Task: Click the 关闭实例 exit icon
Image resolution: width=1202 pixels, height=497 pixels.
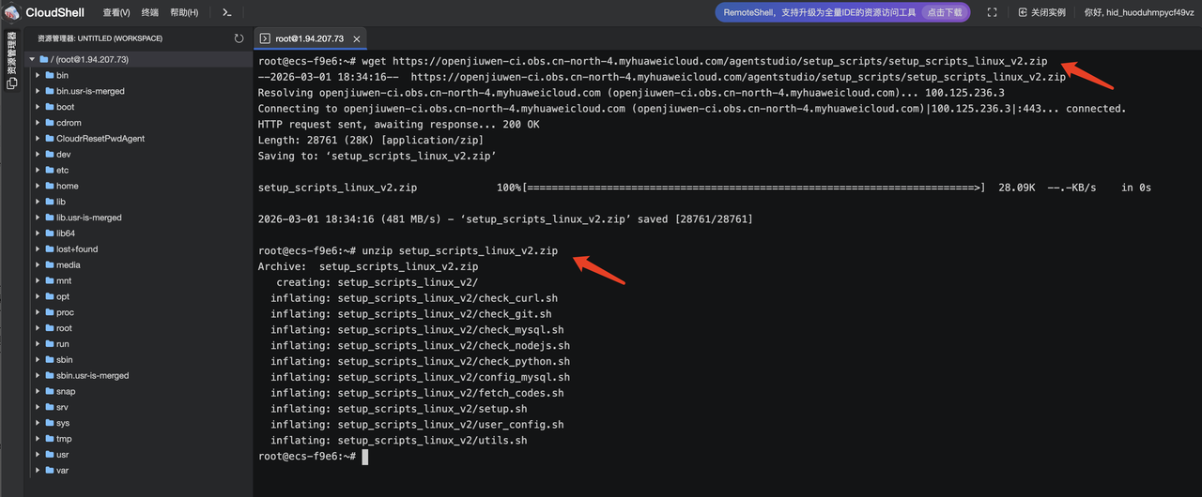Action: 1023,12
